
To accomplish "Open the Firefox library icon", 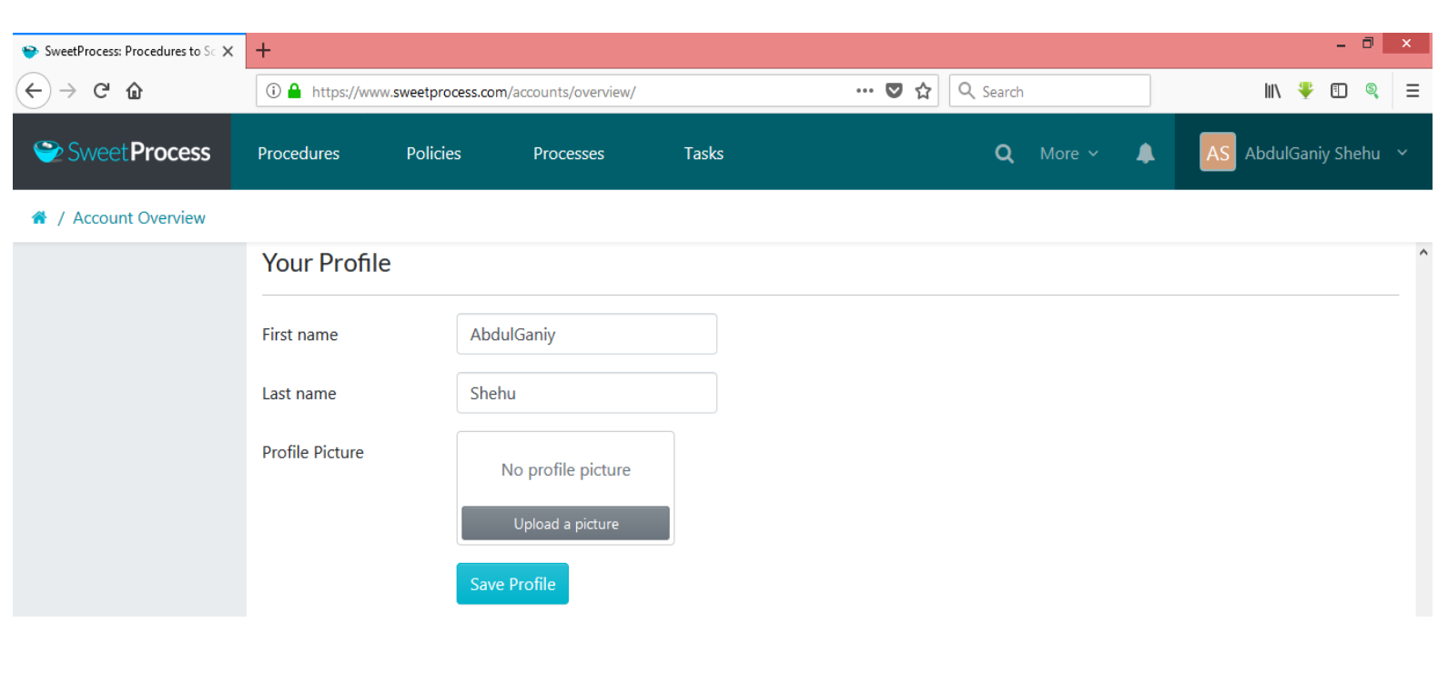I will pyautogui.click(x=1272, y=91).
